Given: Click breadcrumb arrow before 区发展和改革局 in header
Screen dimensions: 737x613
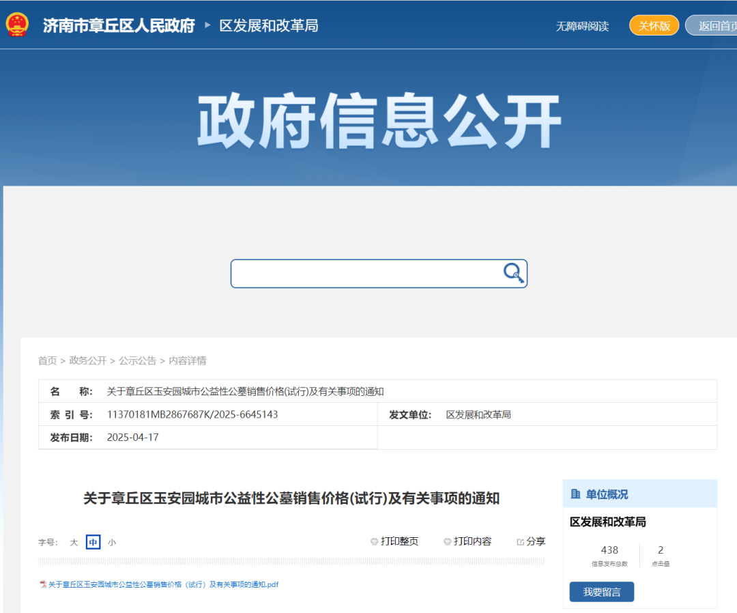Looking at the screenshot, I should coord(207,25).
